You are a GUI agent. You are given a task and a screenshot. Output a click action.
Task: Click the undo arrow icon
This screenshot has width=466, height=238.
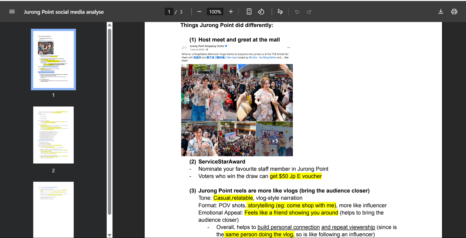[297, 12]
